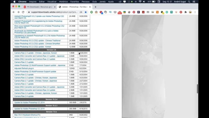Screen dimensions: 209x118
Task: Open Adobe Photoshop 9.0.2 (CS2) update - Korean
Action: [33, 47]
